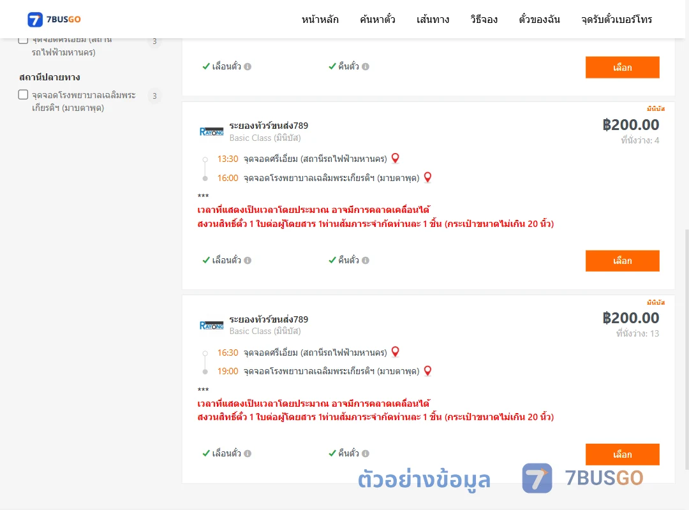Image resolution: width=689 pixels, height=510 pixels.
Task: Click มินิบัส tag on 16:30 trip card
Action: (656, 302)
